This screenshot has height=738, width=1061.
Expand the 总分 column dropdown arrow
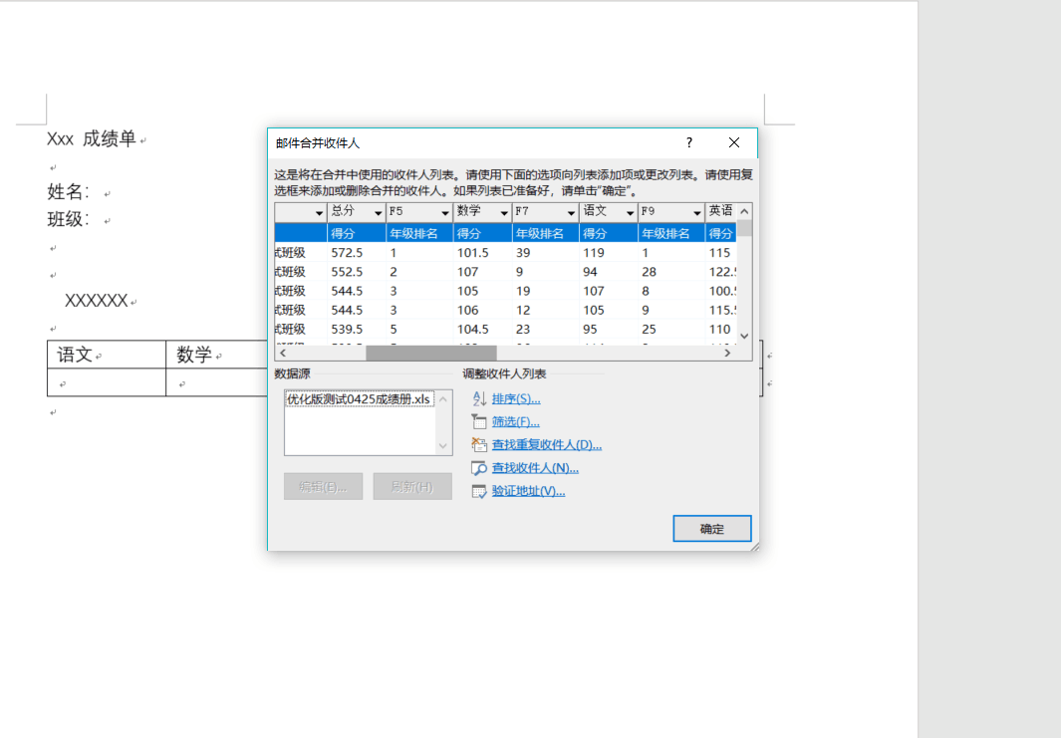[378, 213]
